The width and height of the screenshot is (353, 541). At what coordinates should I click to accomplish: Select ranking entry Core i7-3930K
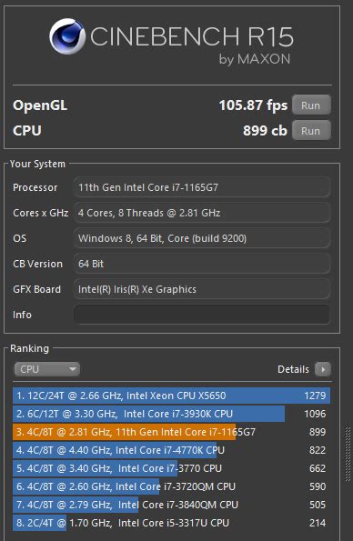(x=171, y=414)
